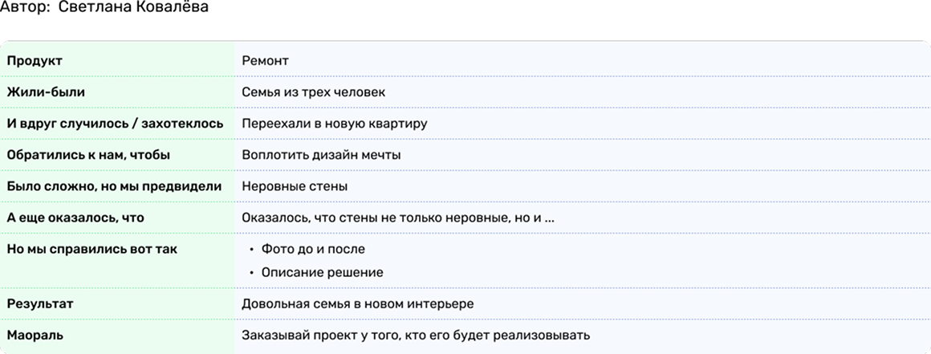Click the Переехали в новую квартиру cell
Screen dimensions: 931x354
click(x=334, y=124)
